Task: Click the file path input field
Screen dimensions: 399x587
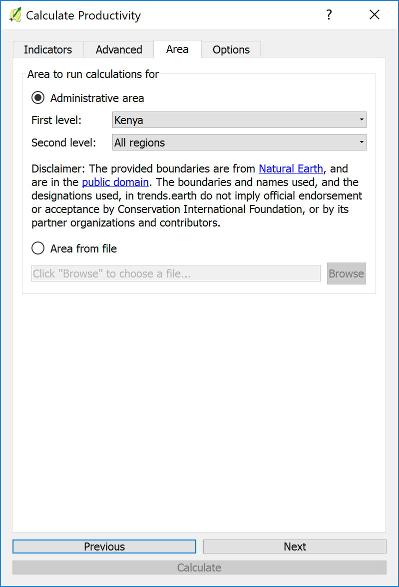Action: coord(176,273)
